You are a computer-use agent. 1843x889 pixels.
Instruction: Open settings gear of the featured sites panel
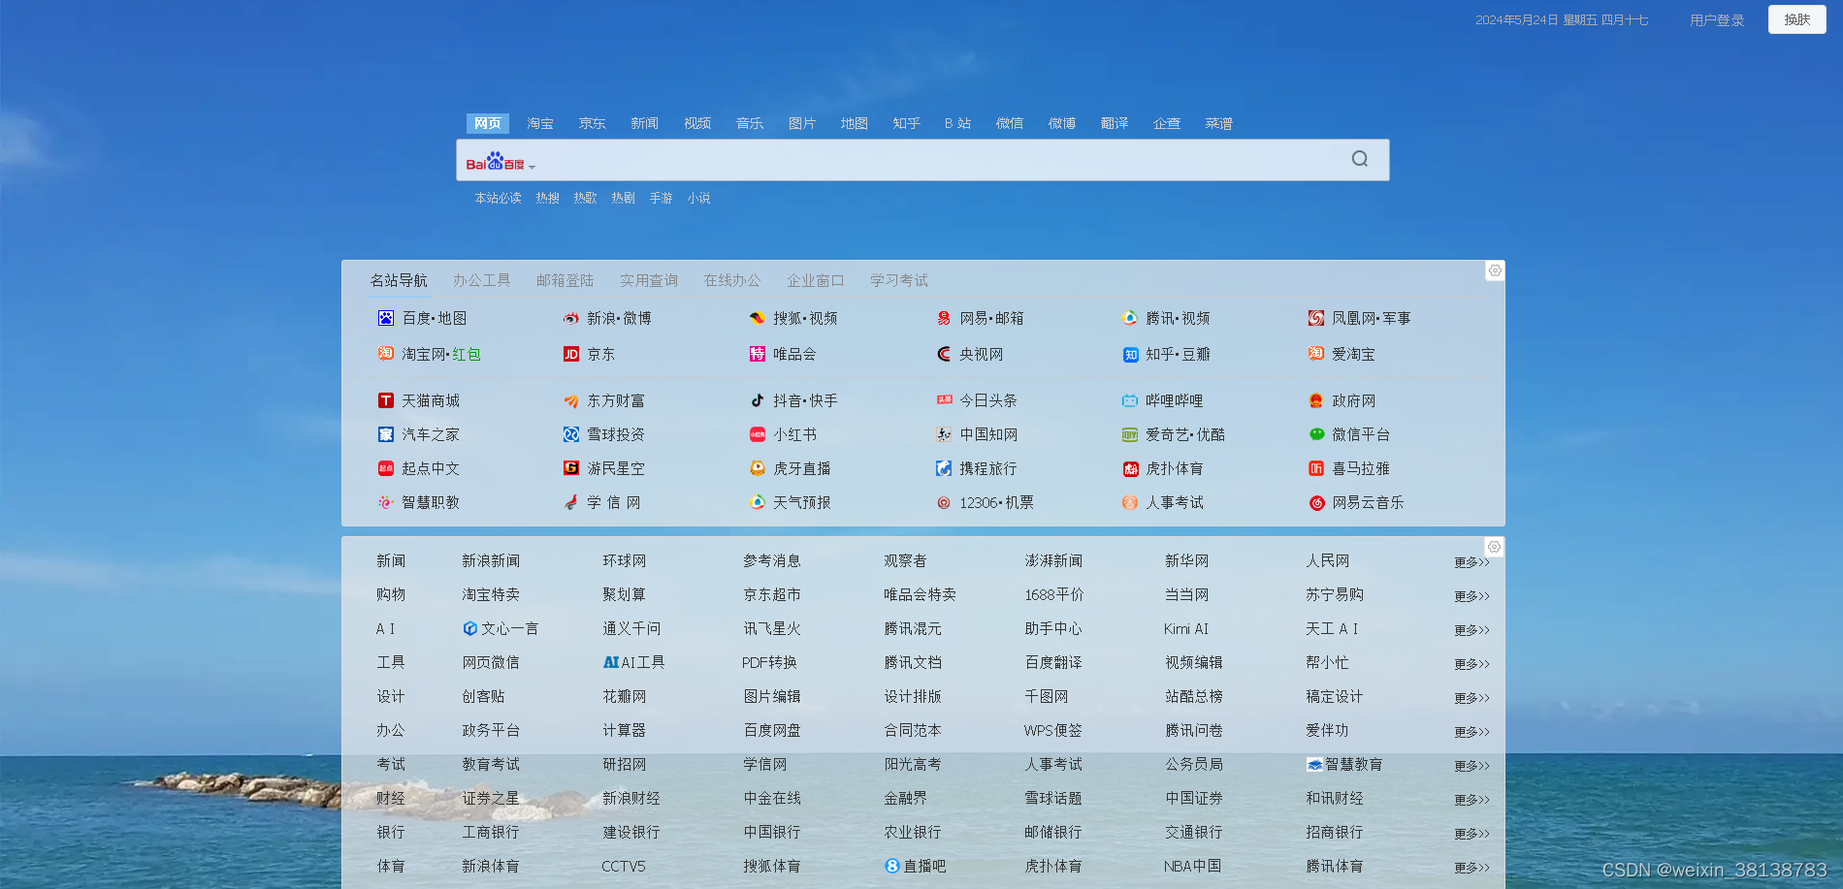pos(1495,270)
